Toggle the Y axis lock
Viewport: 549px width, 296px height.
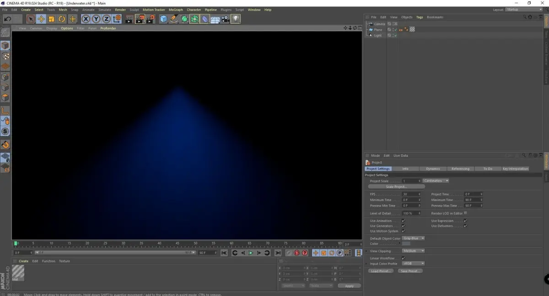(96, 19)
